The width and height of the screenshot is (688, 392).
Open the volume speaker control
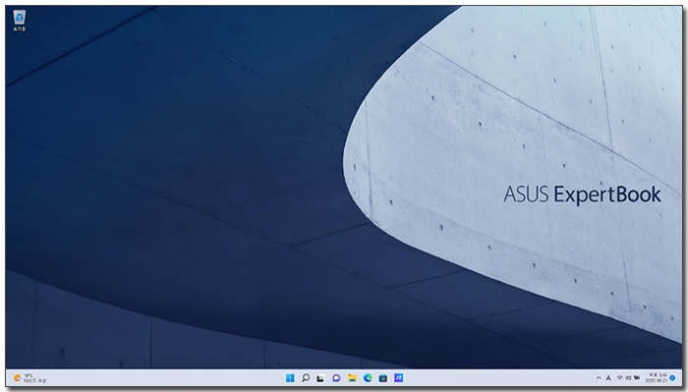point(628,377)
